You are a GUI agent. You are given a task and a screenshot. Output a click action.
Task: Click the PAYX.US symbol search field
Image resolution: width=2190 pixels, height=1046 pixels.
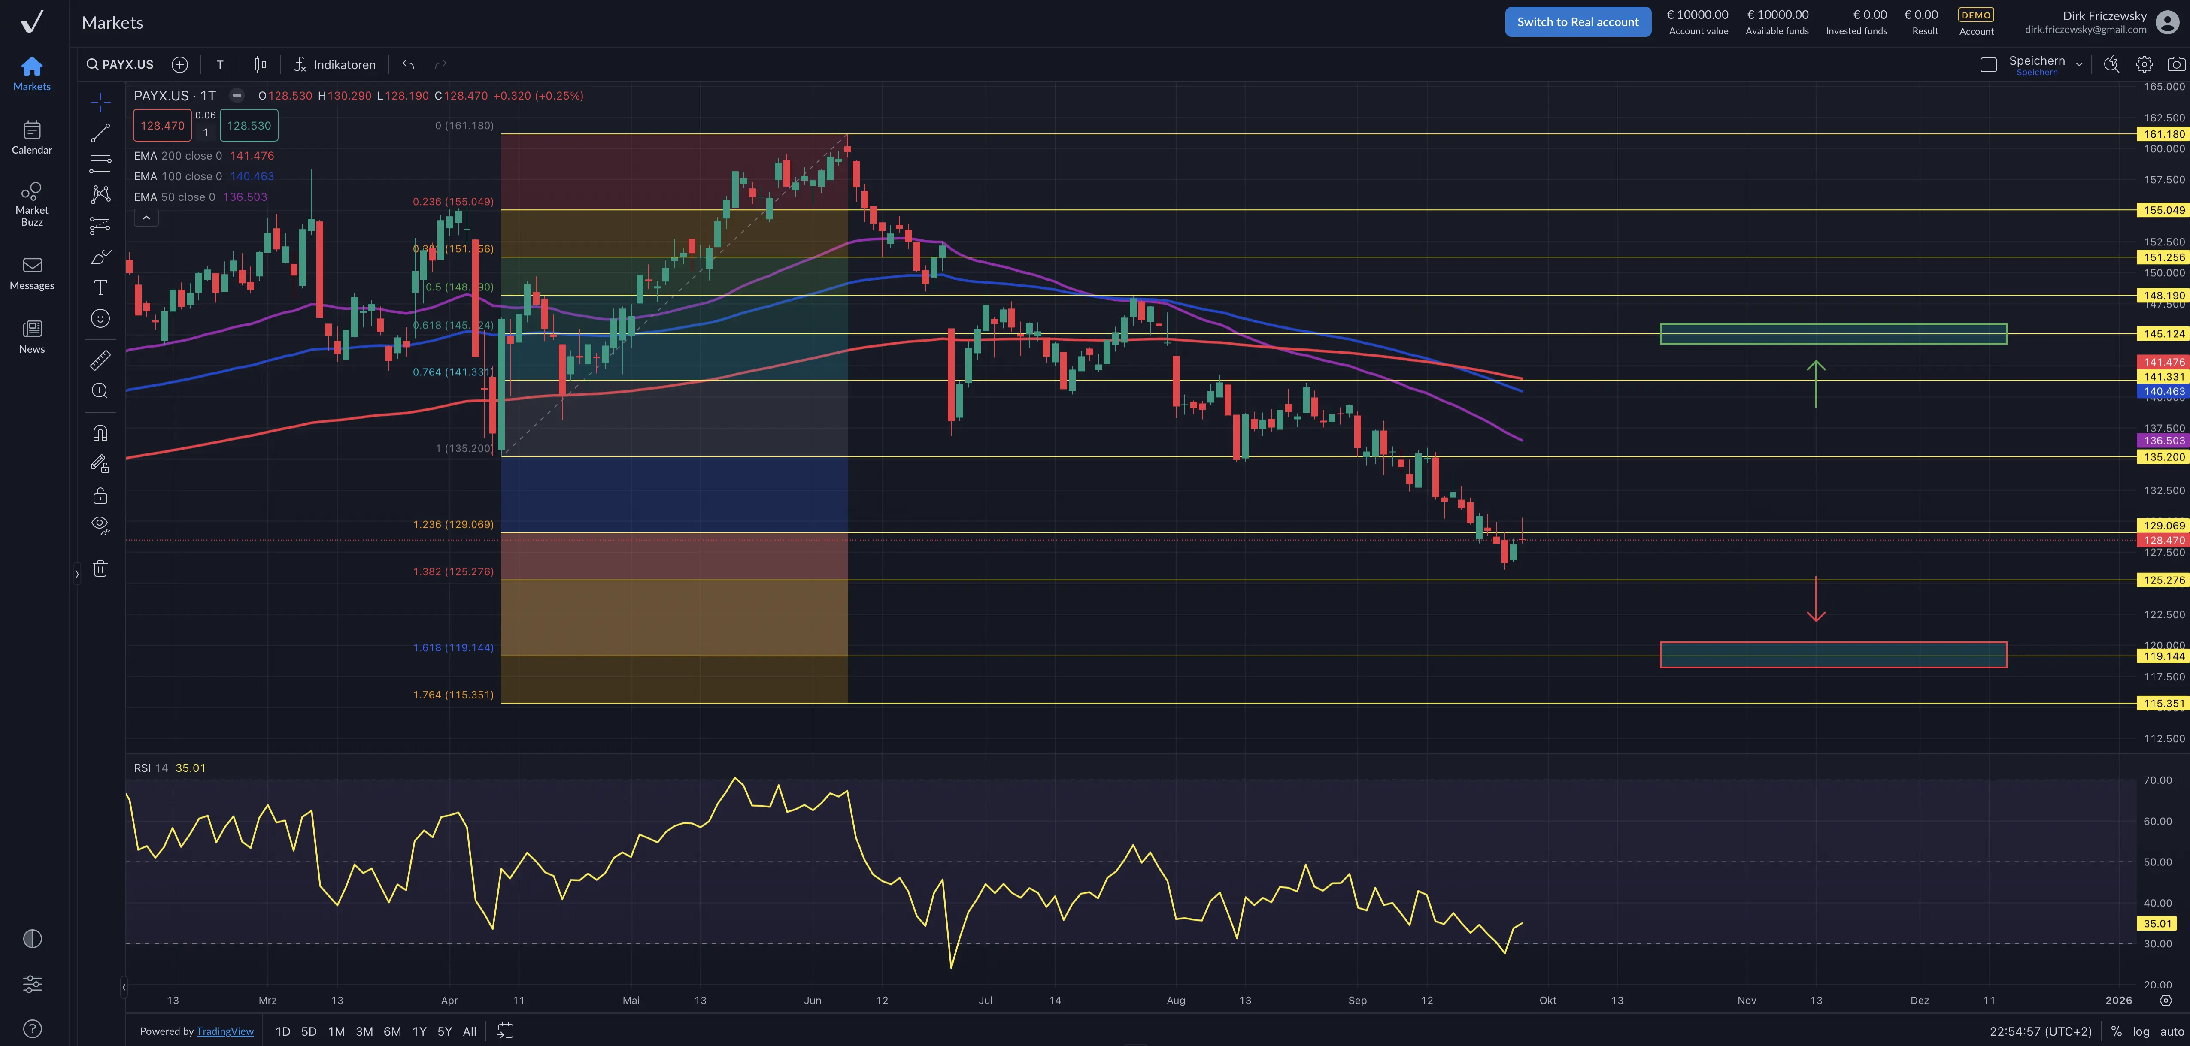pyautogui.click(x=121, y=65)
